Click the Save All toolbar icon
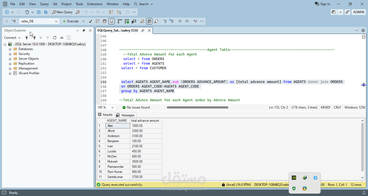The width and height of the screenshot is (368, 196). pyautogui.click(x=46, y=12)
